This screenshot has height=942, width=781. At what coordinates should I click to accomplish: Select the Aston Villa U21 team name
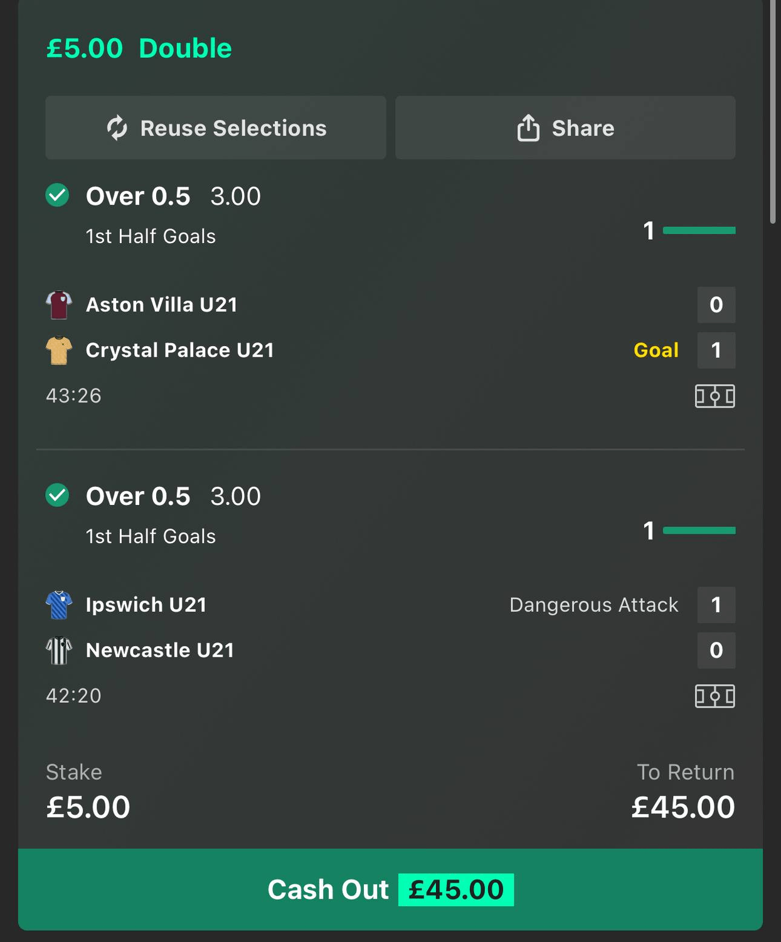(162, 305)
